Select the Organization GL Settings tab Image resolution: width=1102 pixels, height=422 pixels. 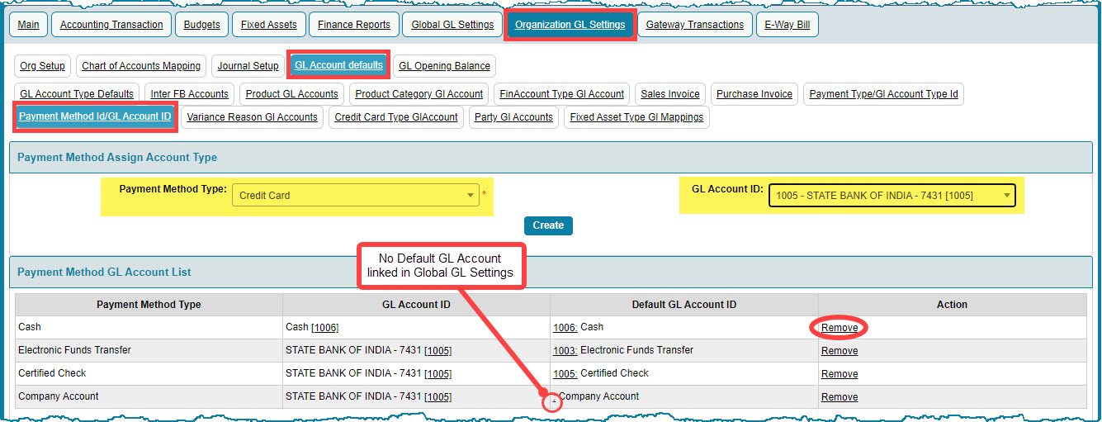[x=570, y=25]
